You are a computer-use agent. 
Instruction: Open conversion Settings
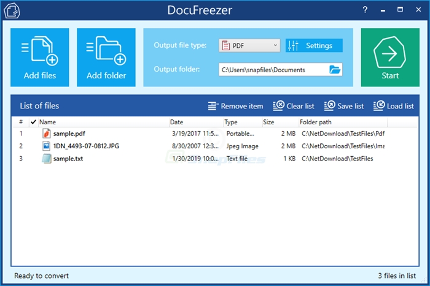coord(314,45)
